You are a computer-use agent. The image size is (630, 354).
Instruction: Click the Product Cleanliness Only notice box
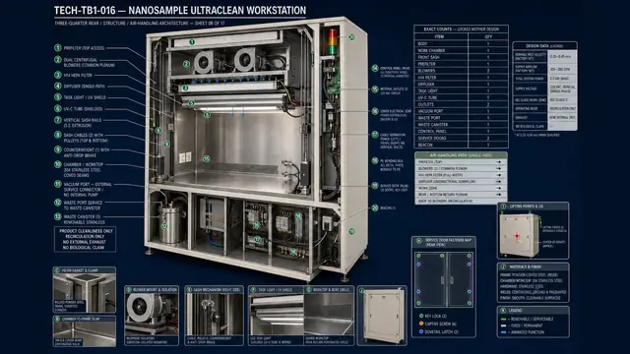coord(85,239)
